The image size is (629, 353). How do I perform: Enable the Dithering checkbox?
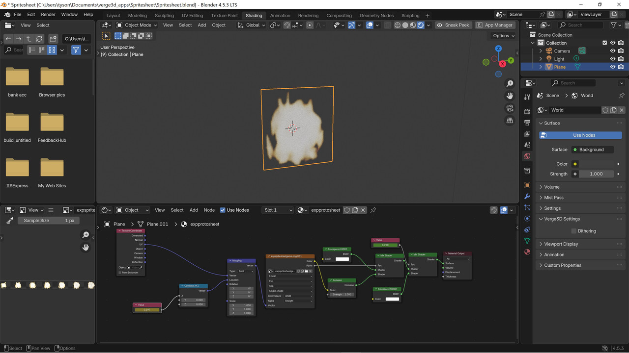[573, 231]
